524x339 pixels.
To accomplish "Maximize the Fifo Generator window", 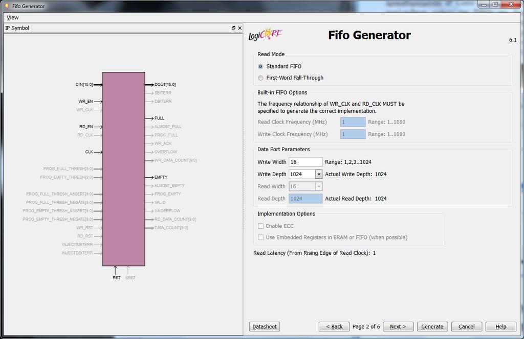I will tap(495, 4).
